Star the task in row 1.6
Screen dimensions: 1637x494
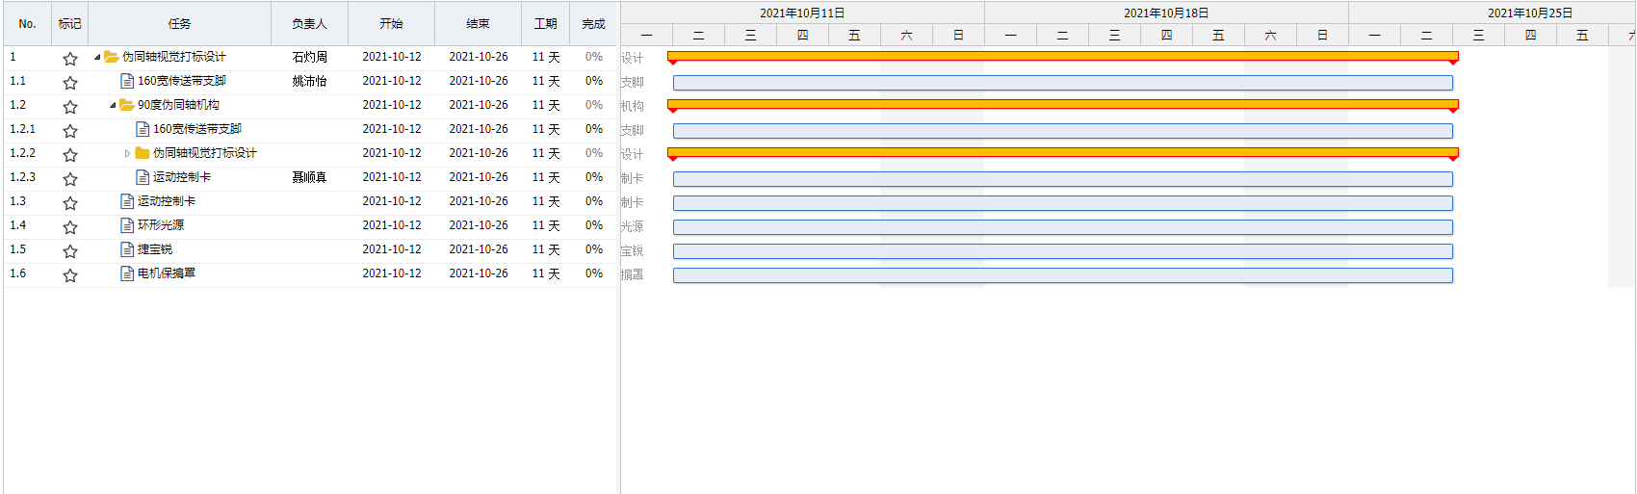[70, 275]
